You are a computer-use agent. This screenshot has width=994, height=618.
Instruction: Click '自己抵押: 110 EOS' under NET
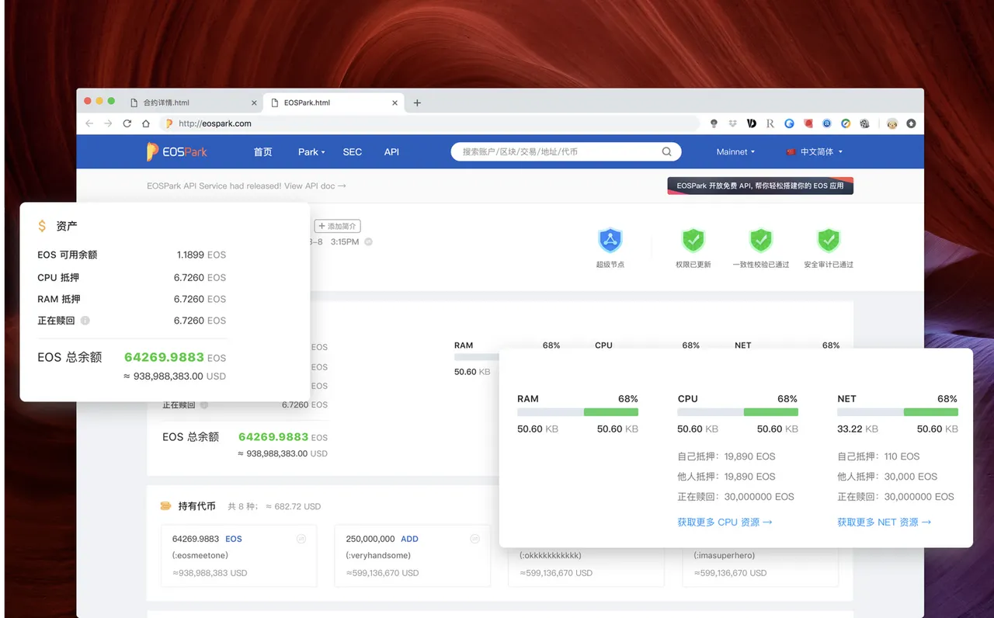(x=878, y=457)
